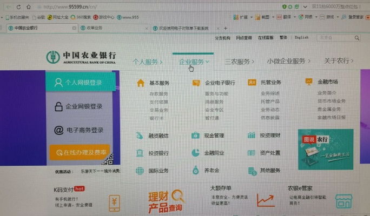This screenshot has width=370, height=216.
Task: Open the 融资融信 icon
Action: (140, 136)
